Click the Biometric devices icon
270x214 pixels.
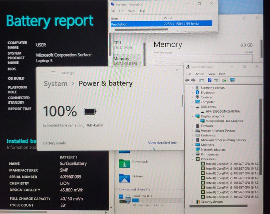coord(197,88)
